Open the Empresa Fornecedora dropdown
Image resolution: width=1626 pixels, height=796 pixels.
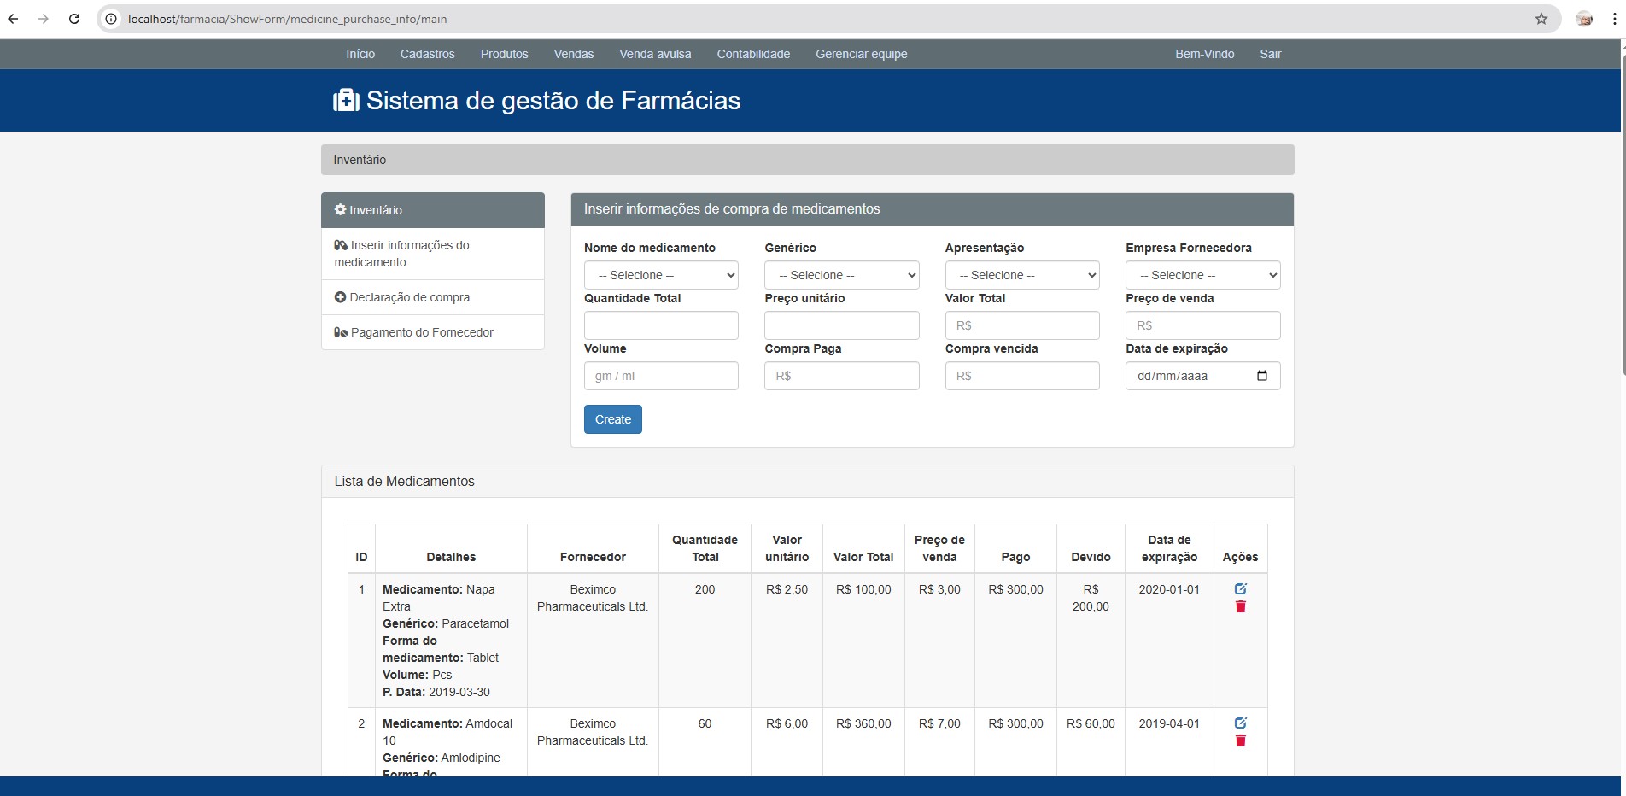pyautogui.click(x=1202, y=275)
